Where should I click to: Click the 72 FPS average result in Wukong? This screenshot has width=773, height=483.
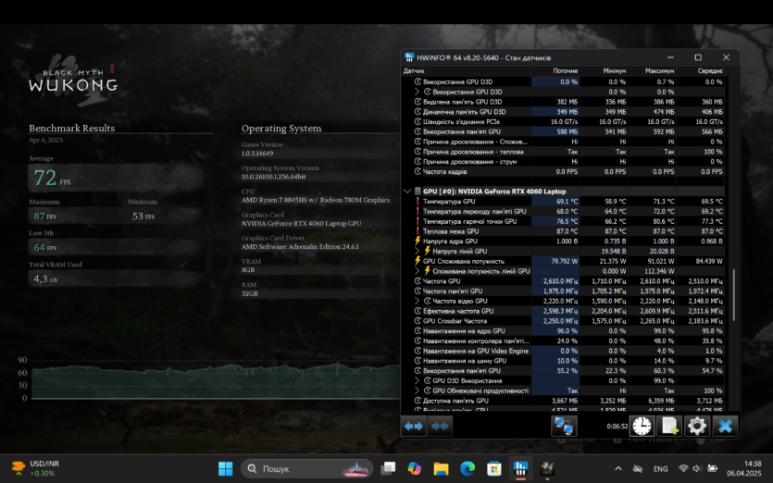[x=52, y=178]
